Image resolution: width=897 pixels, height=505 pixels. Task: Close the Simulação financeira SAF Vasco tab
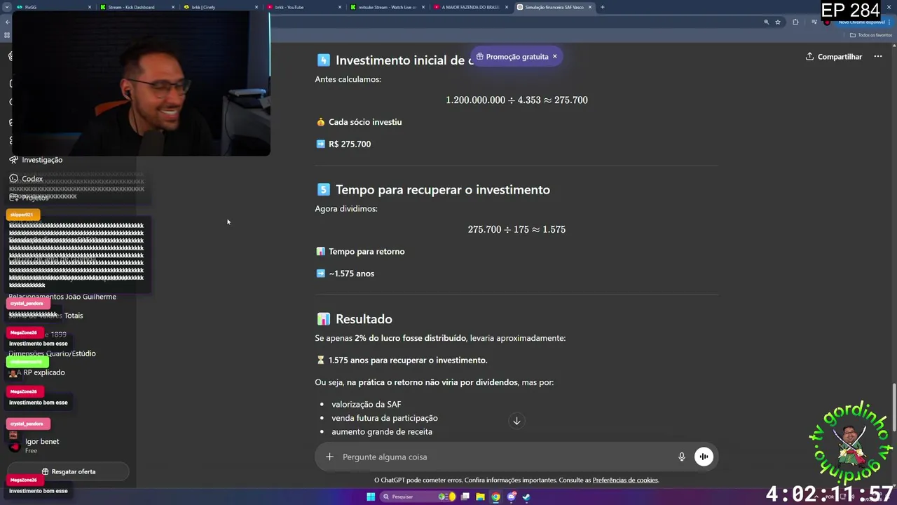(x=590, y=7)
